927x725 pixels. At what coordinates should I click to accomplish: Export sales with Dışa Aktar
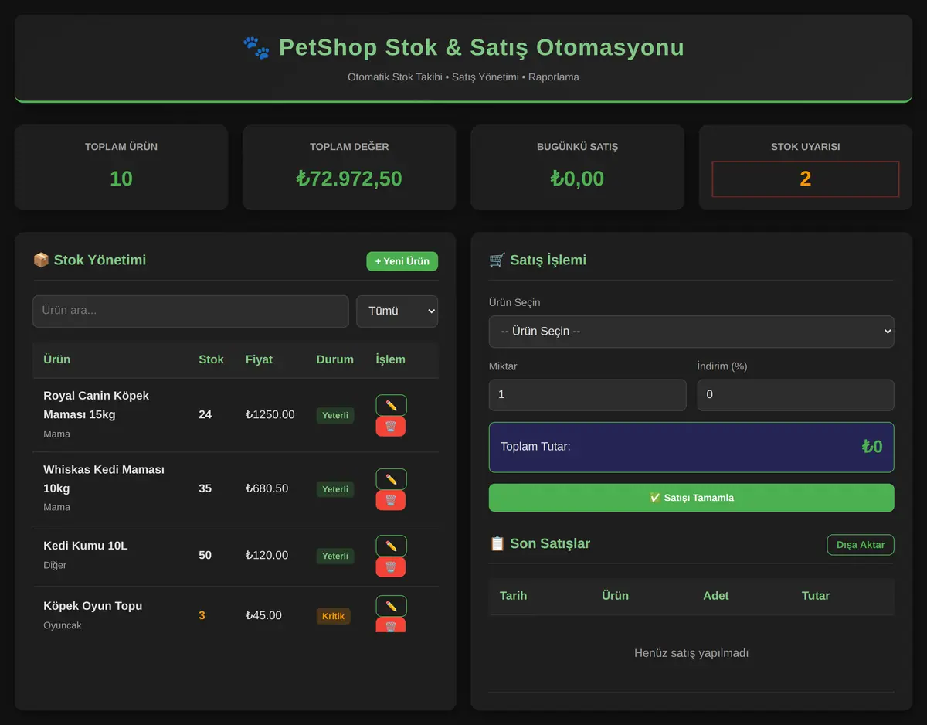tap(861, 545)
